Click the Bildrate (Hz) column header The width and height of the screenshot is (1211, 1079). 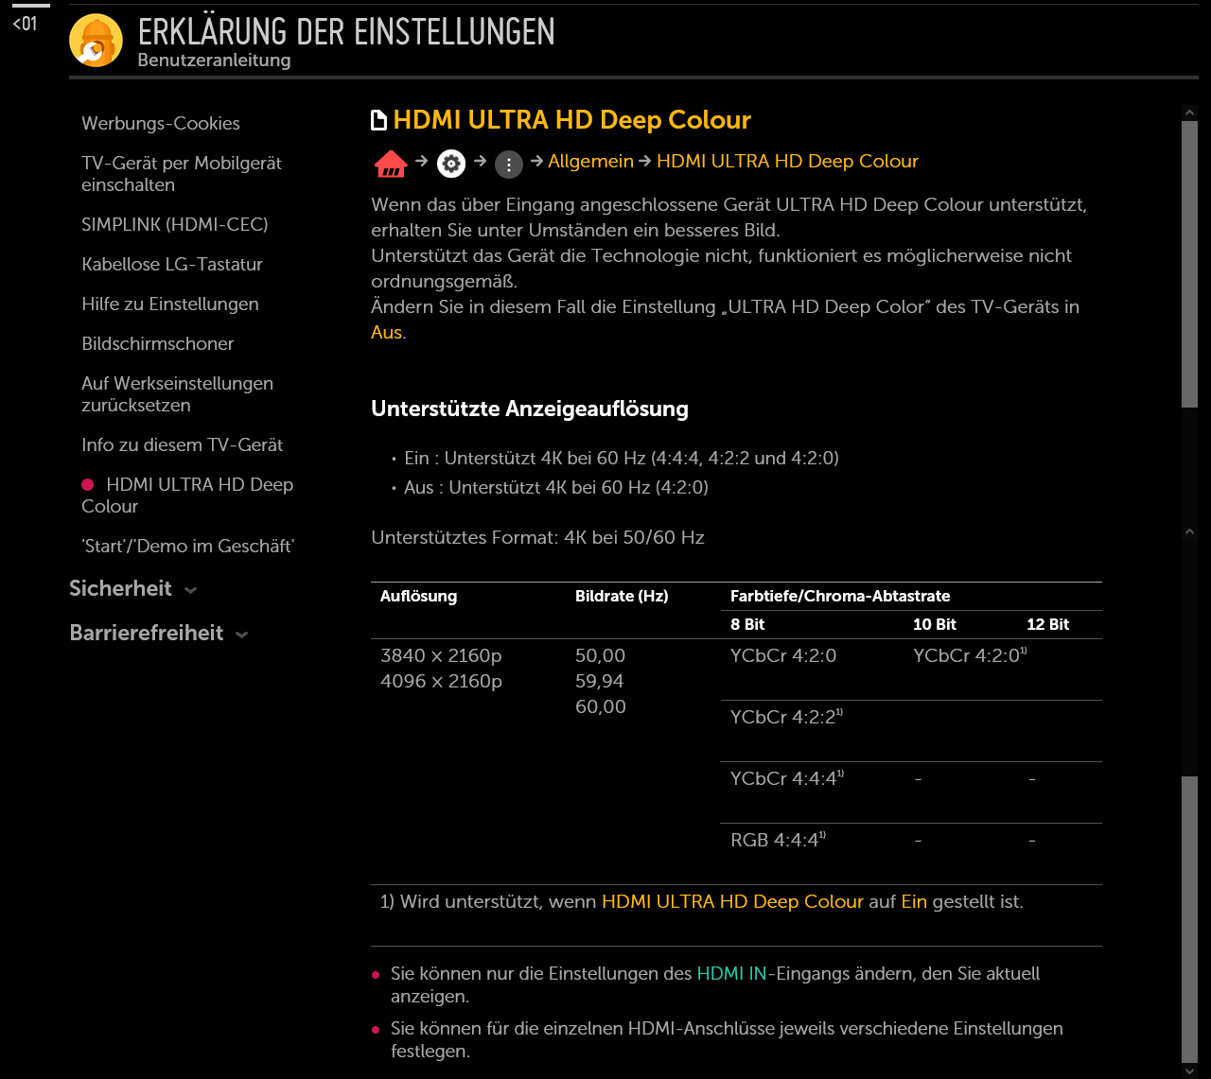pos(622,596)
